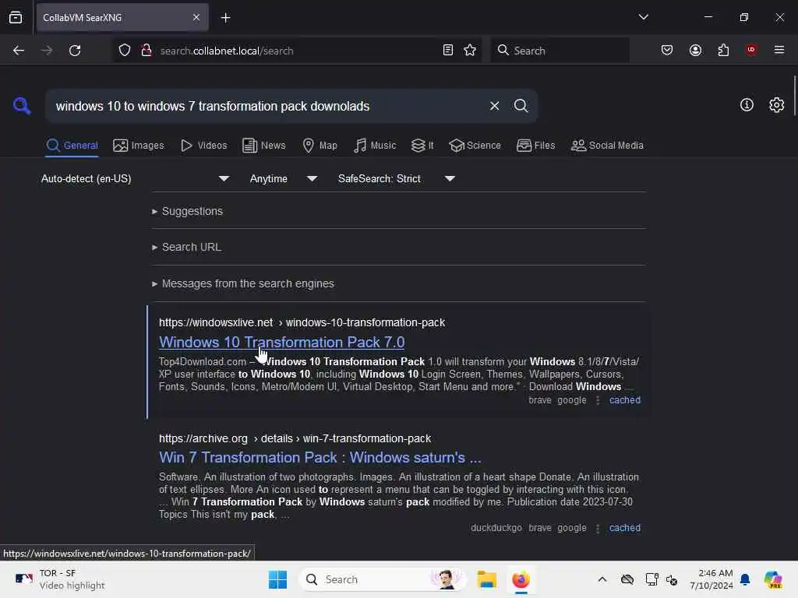Image resolution: width=798 pixels, height=598 pixels.
Task: Switch to the Videos tab
Action: (204, 146)
